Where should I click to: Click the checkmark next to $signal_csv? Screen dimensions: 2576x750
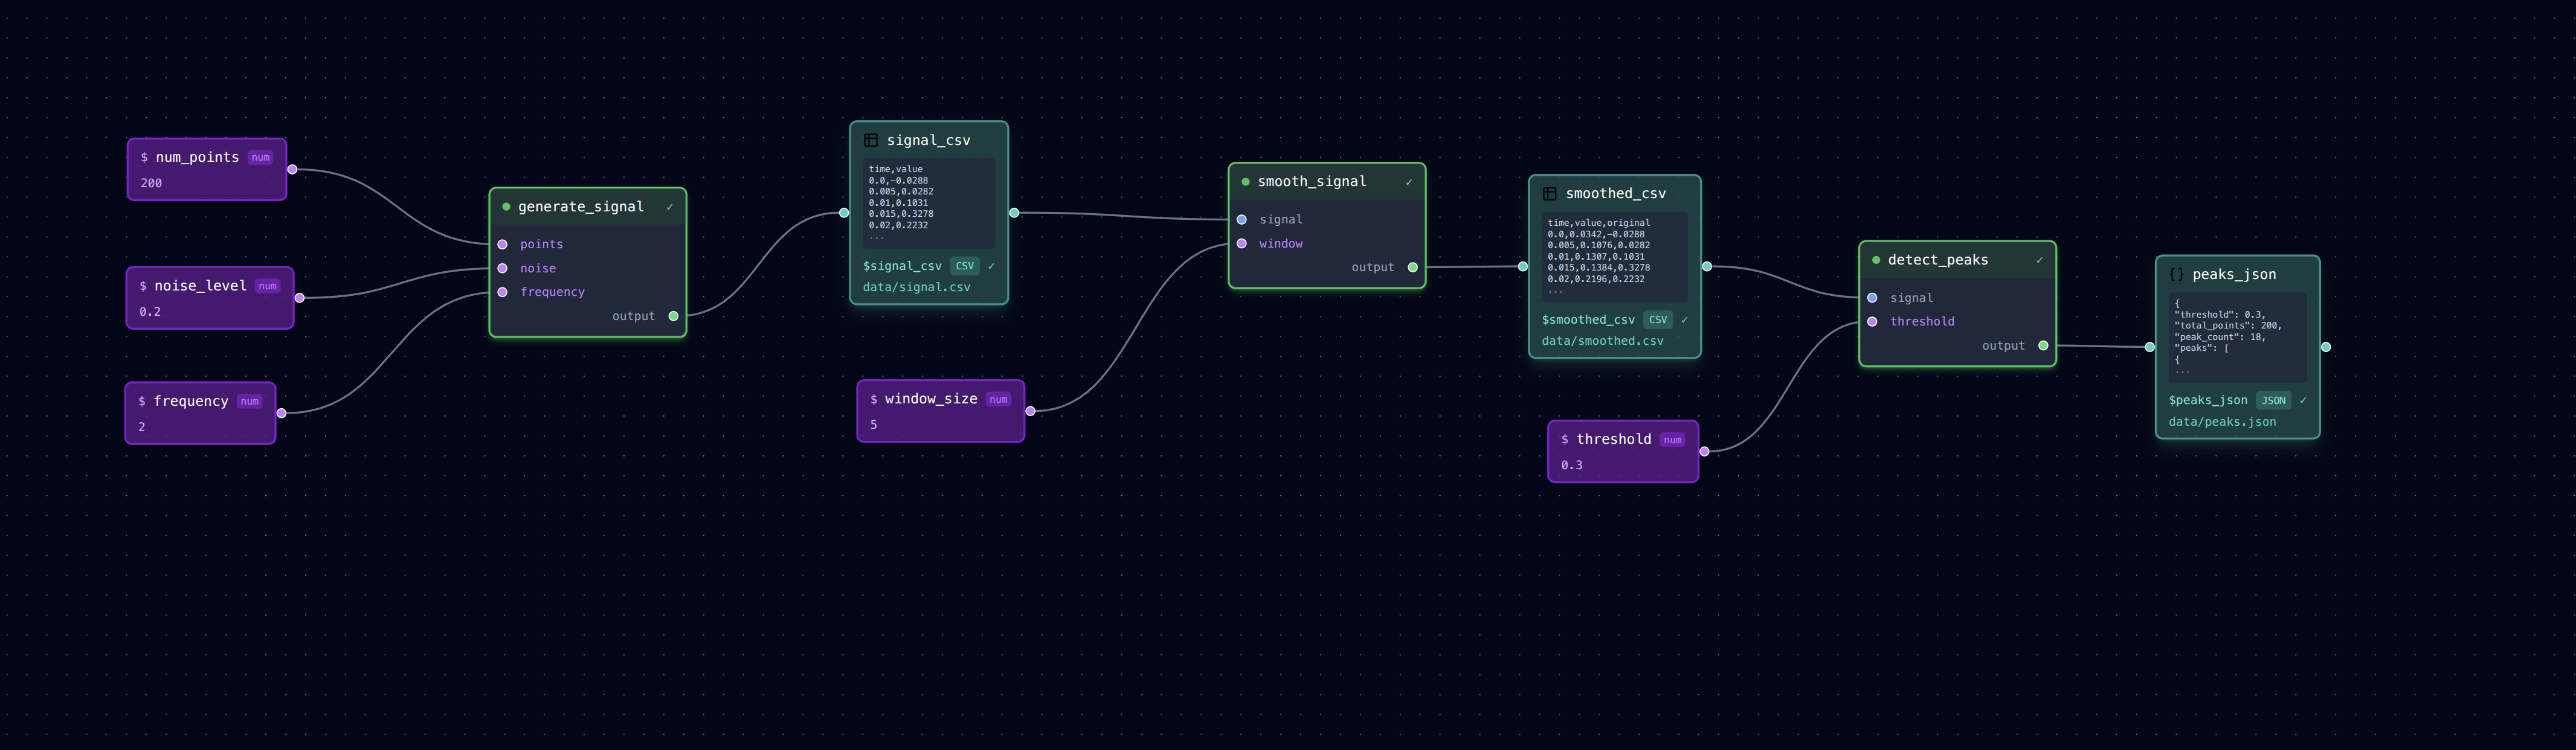coord(991,266)
